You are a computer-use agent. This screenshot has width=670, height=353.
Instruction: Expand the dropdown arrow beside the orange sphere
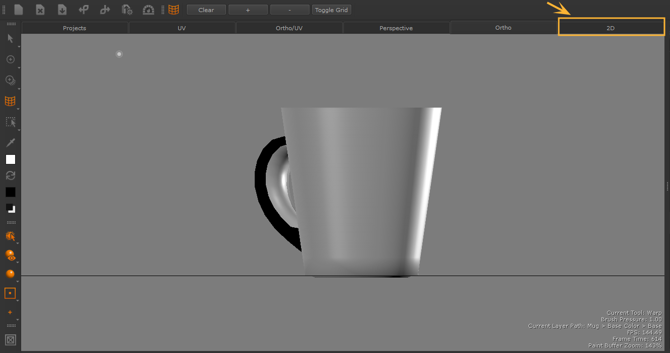[19, 282]
